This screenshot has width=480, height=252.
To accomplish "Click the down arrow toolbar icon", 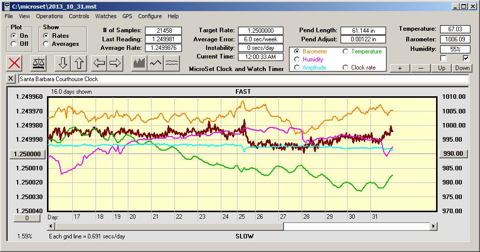I will click(x=63, y=63).
